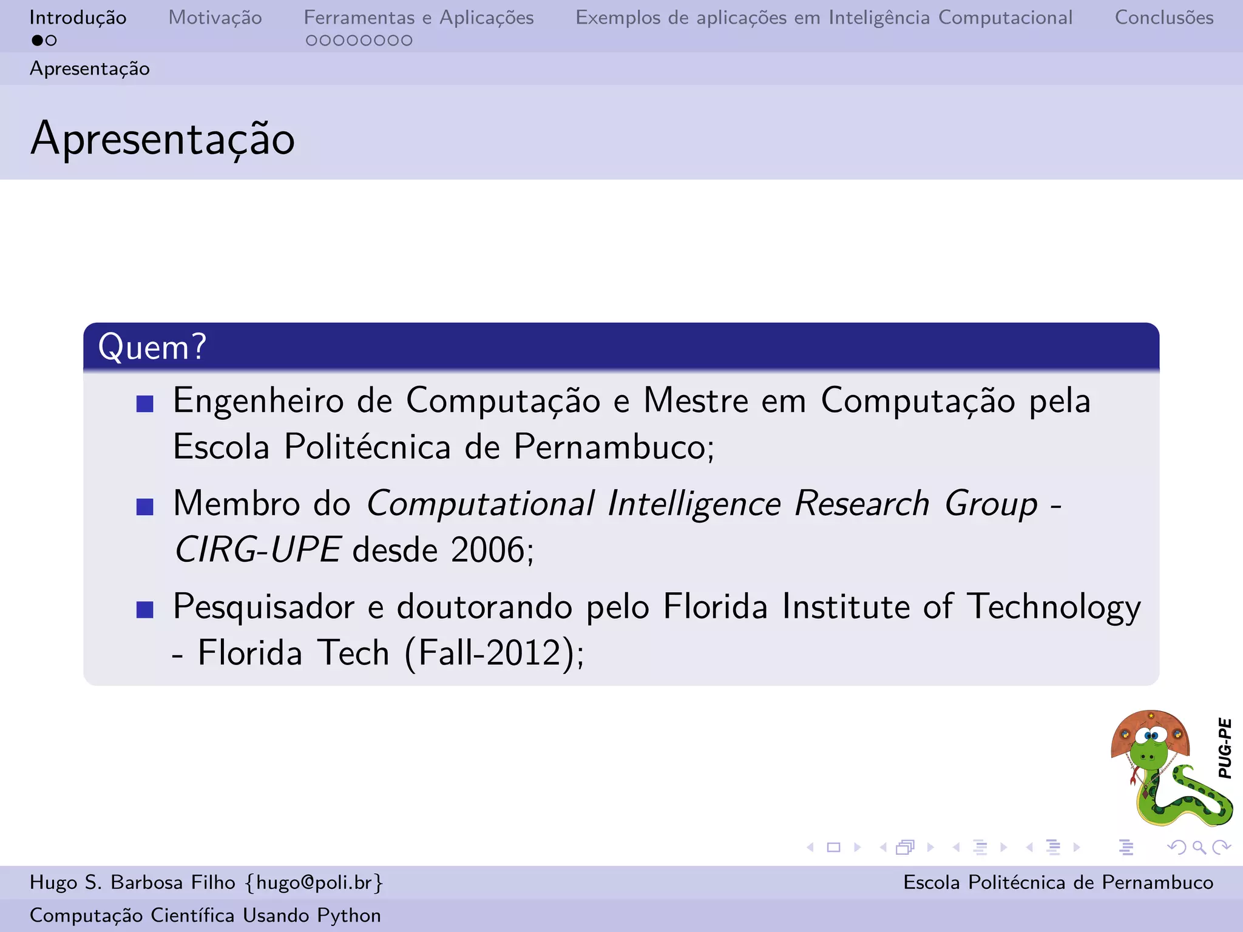Click the stacked frames icon
This screenshot has height=932, width=1243.
click(906, 847)
